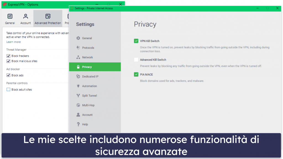Click the Automation lightbulb icon
The image size is (283, 159).
click(78, 86)
